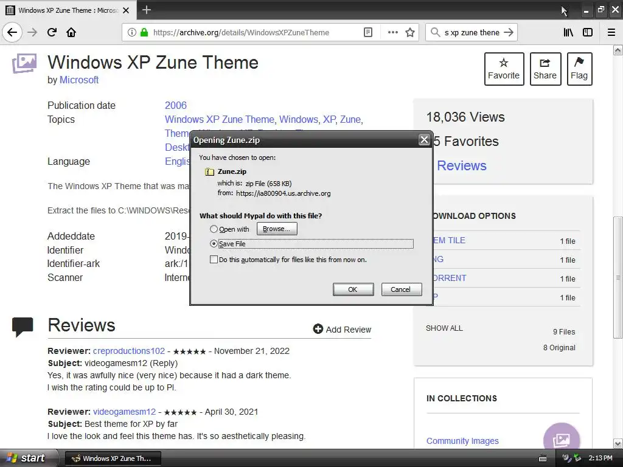This screenshot has height=467, width=623.
Task: Open reviewer creproductions102 profile link
Action: pyautogui.click(x=129, y=351)
